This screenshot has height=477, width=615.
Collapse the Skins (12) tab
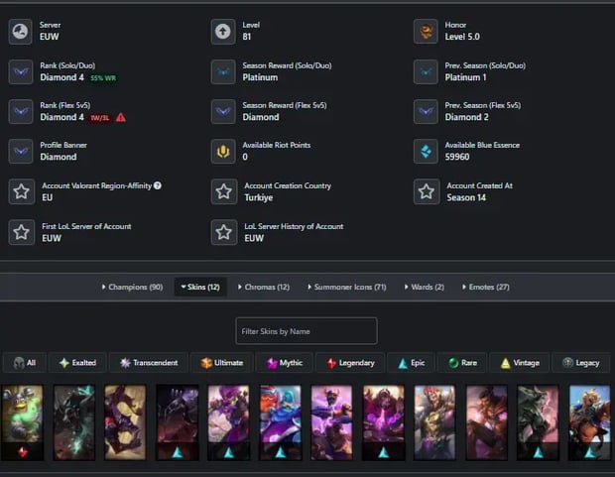pyautogui.click(x=200, y=288)
